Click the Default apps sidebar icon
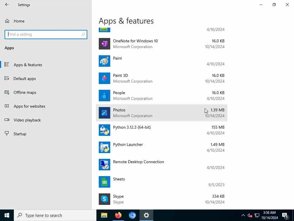The height and width of the screenshot is (221, 294). [7, 78]
